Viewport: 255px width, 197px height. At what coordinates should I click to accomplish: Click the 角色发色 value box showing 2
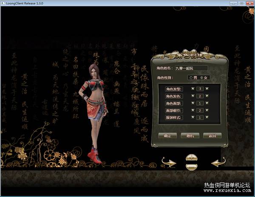point(200,96)
